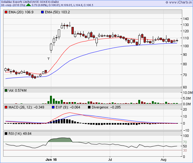This screenshot has width=193, height=163.
Task: Click the green up-triangle change indicator
Action: [28, 5]
